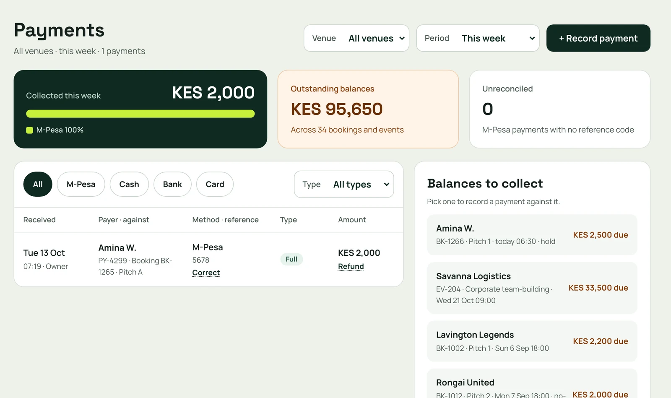The width and height of the screenshot is (671, 398).
Task: Click the KES 33,500 due amount
Action: (598, 288)
